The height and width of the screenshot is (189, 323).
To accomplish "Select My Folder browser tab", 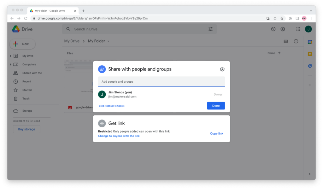I will click(53, 11).
